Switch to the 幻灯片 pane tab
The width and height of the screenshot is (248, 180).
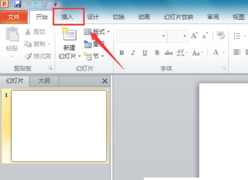click(15, 81)
